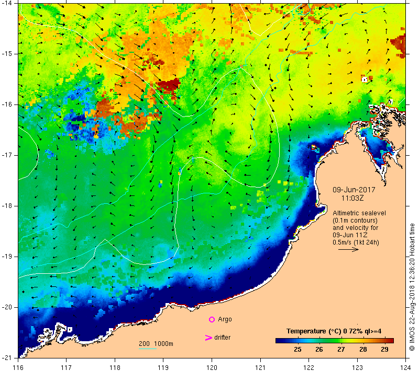Click the cyan 200m isobath legend line

pyautogui.click(x=148, y=349)
